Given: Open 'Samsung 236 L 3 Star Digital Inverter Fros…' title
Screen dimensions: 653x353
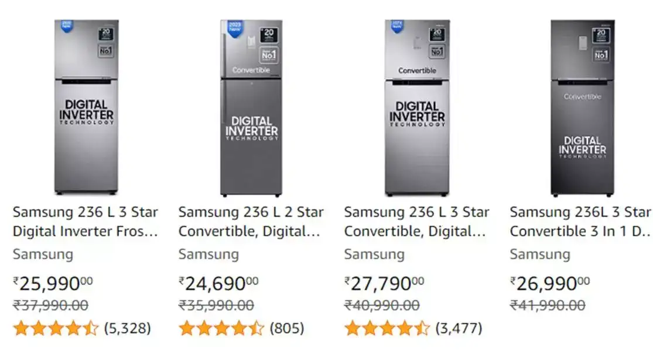Looking at the screenshot, I should tap(86, 222).
